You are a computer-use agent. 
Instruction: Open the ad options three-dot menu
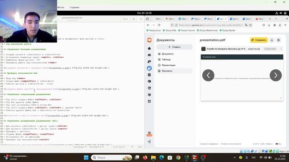click(x=281, y=49)
